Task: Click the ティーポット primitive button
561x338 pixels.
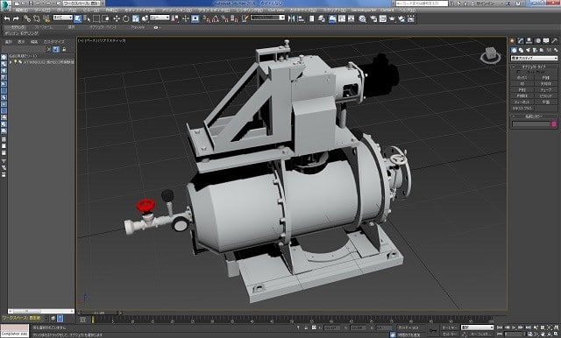Action: click(x=522, y=102)
